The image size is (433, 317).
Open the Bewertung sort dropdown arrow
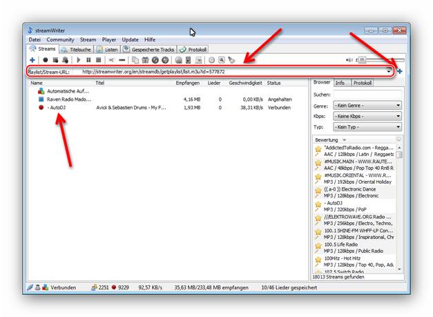point(345,140)
